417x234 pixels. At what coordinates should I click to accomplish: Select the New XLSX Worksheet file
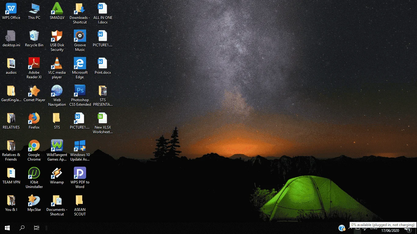[103, 123]
